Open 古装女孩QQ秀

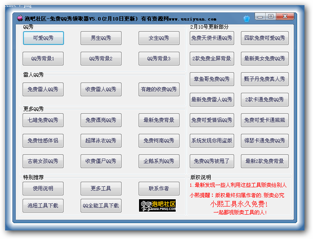pyautogui.click(x=43, y=161)
